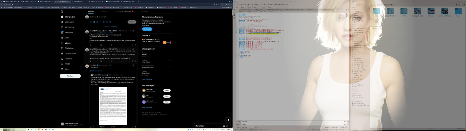Add GIF icon in post composer
466x131 pixels.
tap(94, 22)
